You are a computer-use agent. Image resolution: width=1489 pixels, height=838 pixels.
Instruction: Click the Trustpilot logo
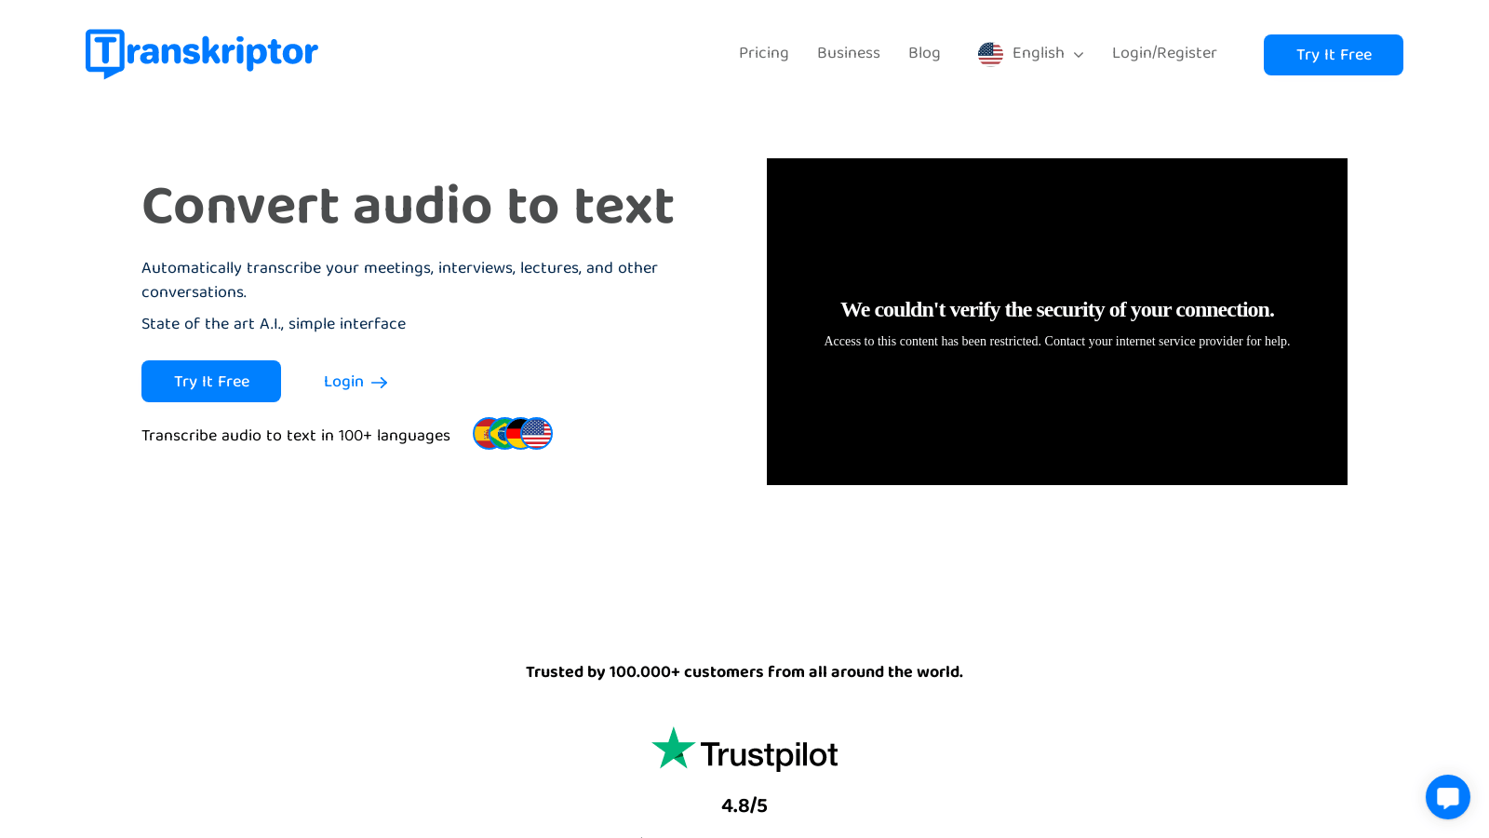[x=744, y=750]
